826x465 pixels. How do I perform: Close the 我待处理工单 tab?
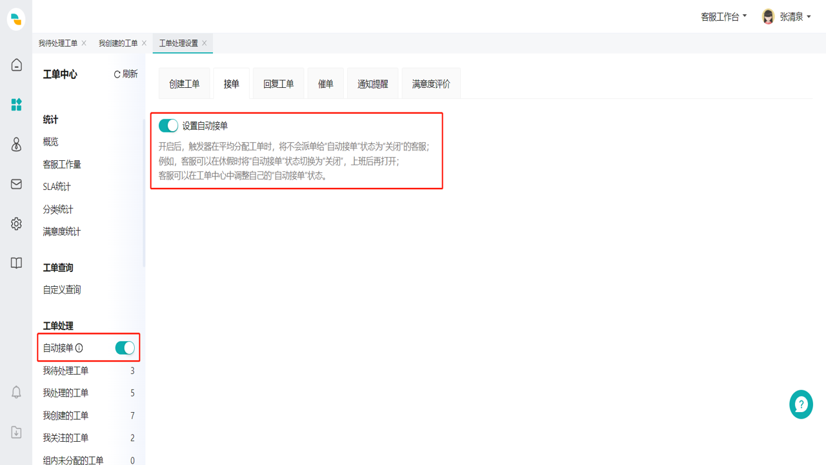[84, 43]
